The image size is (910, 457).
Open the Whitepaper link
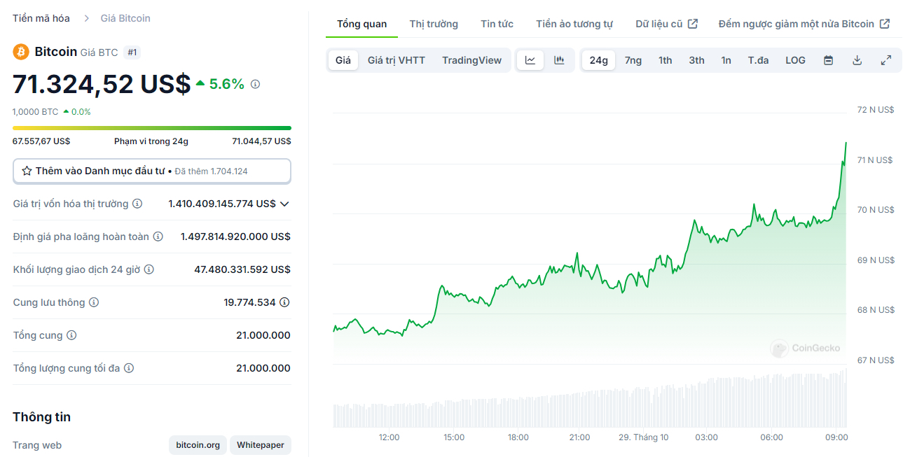261,445
